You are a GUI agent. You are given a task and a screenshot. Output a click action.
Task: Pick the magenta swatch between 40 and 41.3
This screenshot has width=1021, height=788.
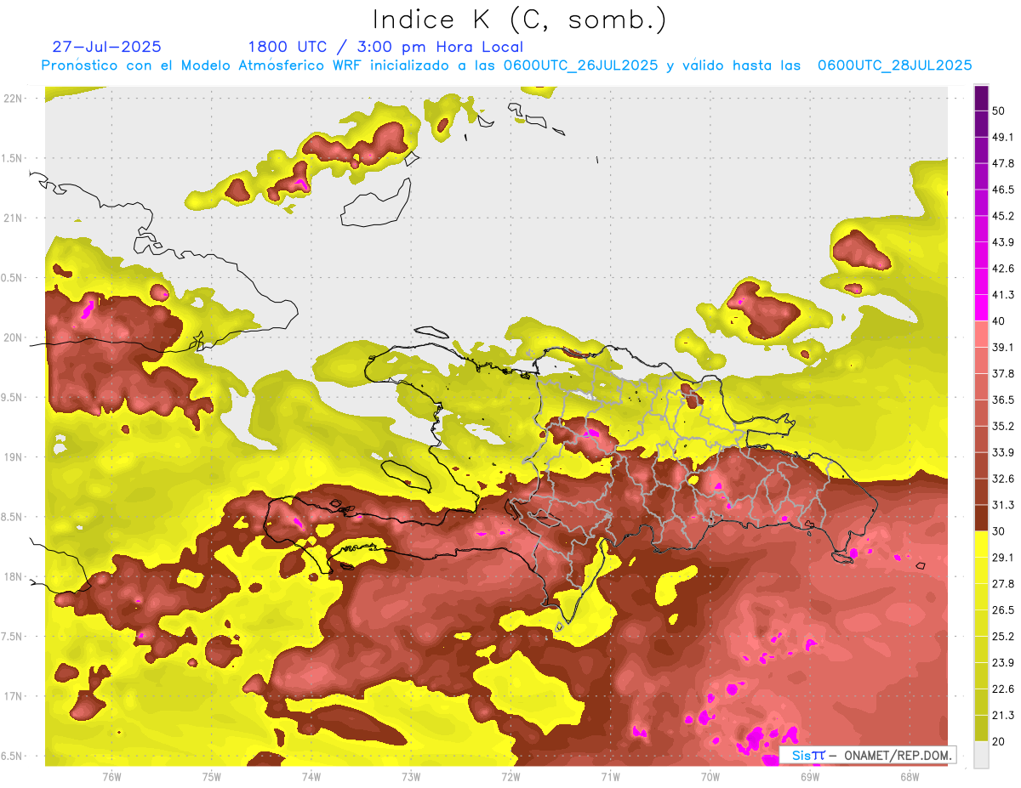pos(981,308)
